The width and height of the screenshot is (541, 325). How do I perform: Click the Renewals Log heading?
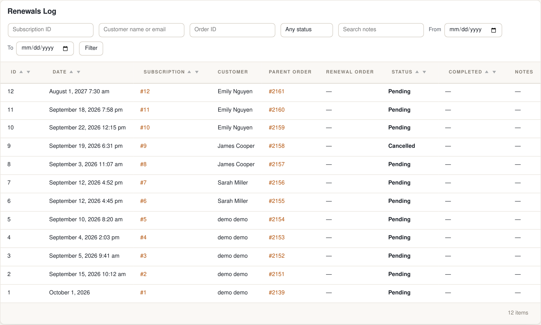tap(32, 11)
